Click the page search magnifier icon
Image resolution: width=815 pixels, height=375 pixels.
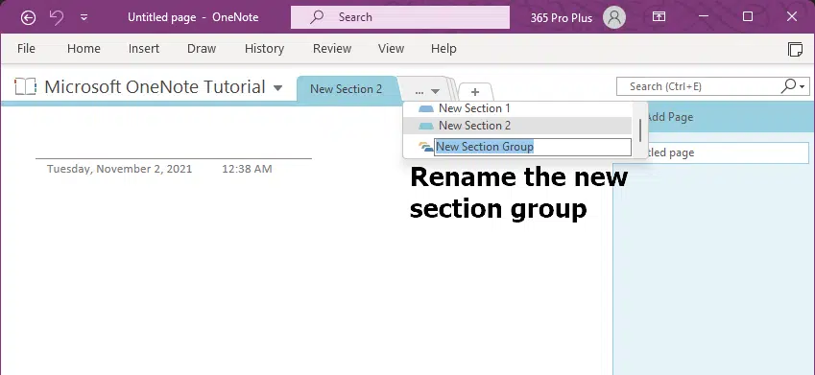tap(788, 86)
